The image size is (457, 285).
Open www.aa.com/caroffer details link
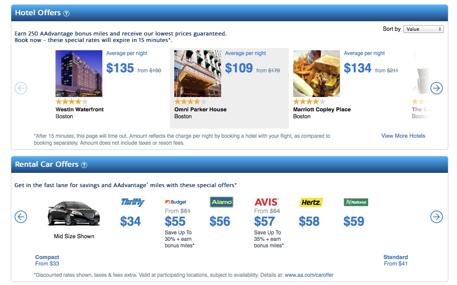tap(309, 275)
